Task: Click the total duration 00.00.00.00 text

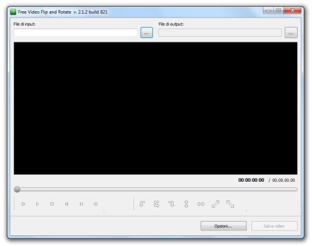Action: [x=283, y=180]
